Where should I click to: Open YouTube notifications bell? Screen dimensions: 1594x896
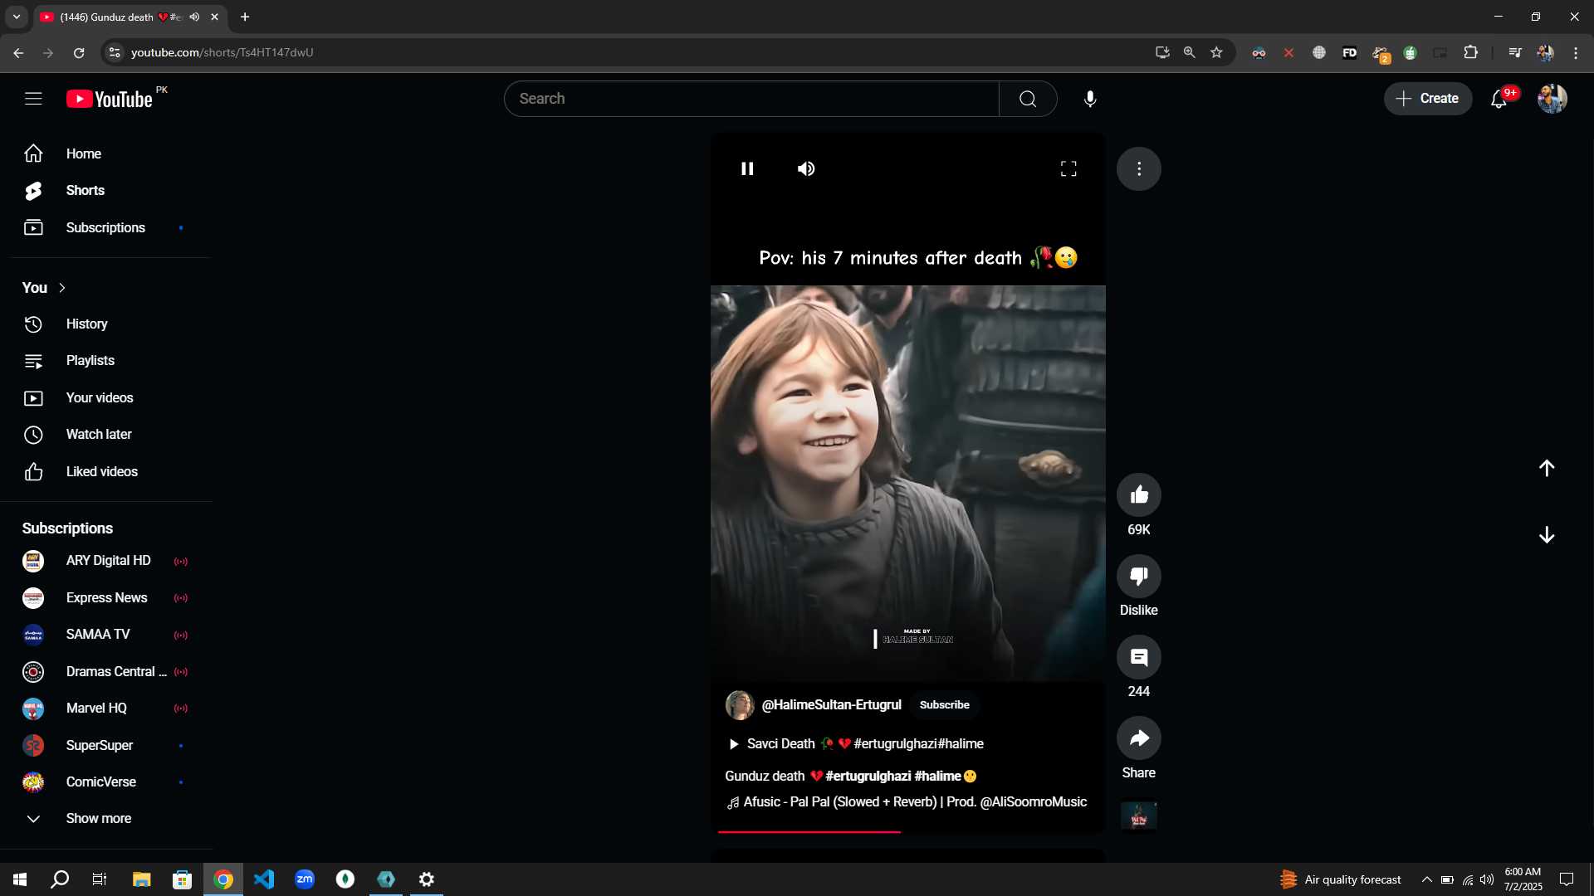[x=1499, y=99]
